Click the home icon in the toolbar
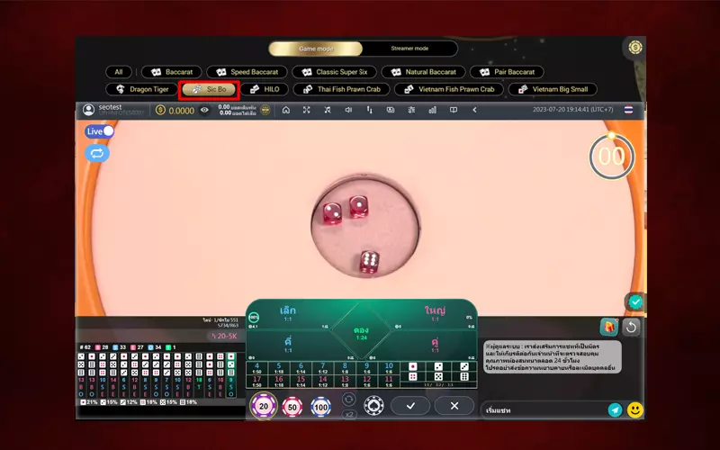Viewport: 720px width, 450px height. [x=286, y=110]
